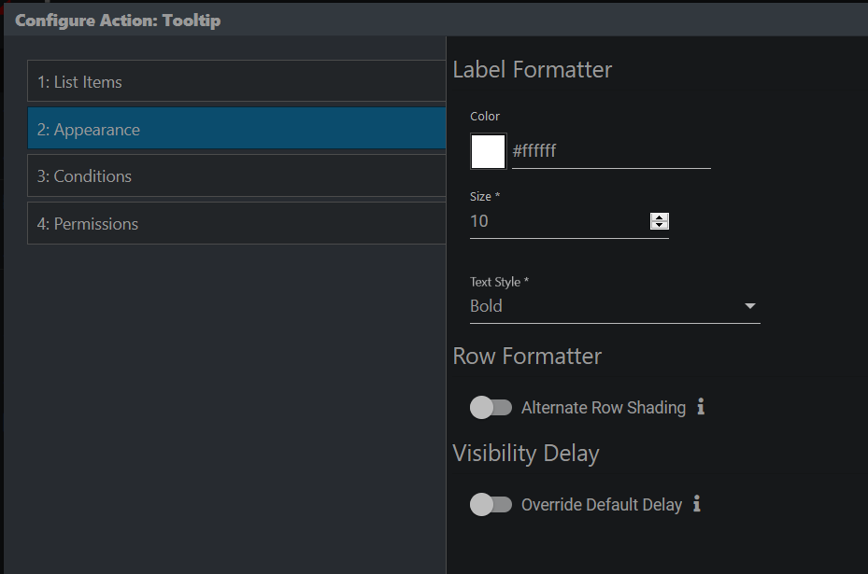Viewport: 868px width, 574px height.
Task: Toggle the Alternate Row Shading switch
Action: 491,408
